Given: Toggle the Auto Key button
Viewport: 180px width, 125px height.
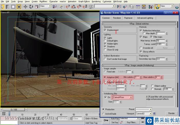Looking at the screenshot, I should pos(115,119).
